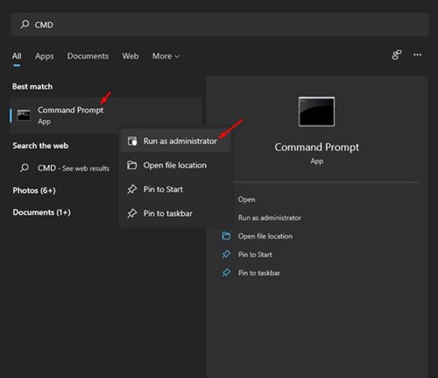
Task: Click the pin icon beside context menu Pin to Start
Action: click(x=131, y=189)
